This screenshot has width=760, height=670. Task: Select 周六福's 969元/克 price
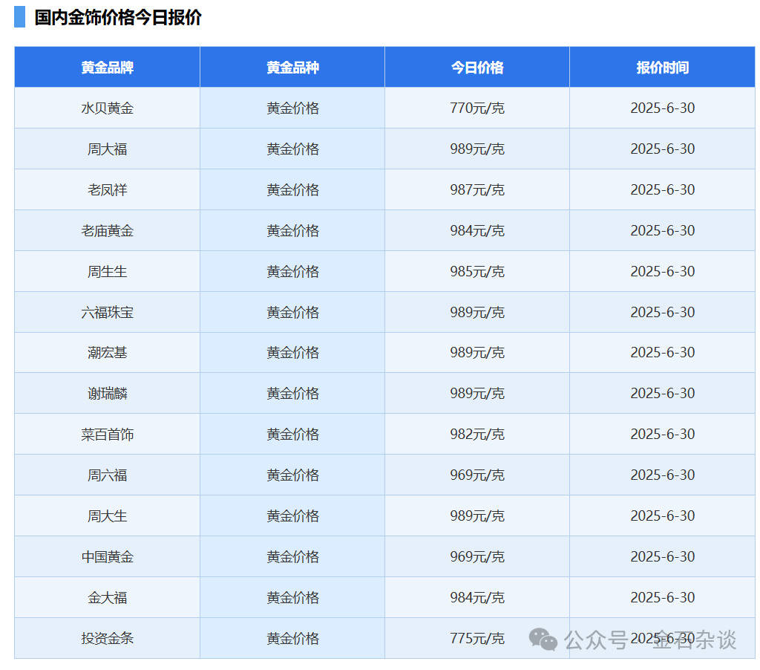coord(477,475)
